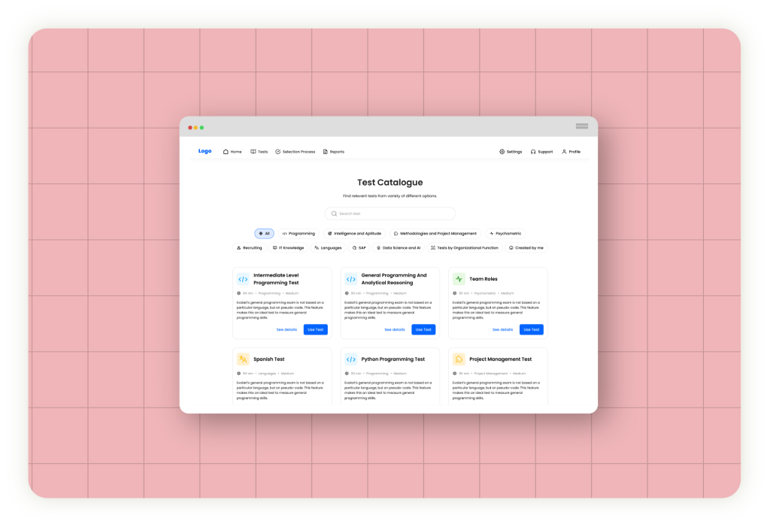This screenshot has height=527, width=770.
Task: Focus the Search test input field
Action: (390, 214)
